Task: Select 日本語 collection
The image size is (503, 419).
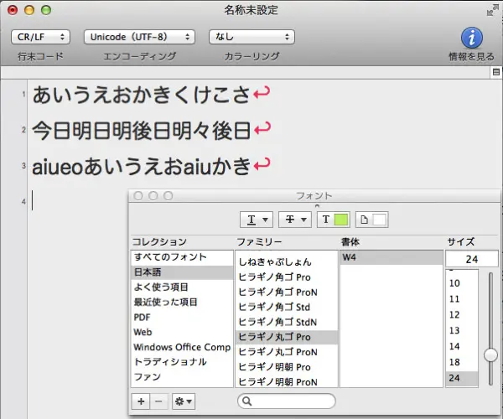Action: [182, 272]
